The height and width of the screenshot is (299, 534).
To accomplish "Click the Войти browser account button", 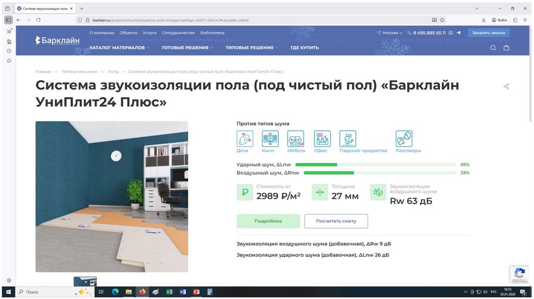I will [x=500, y=20].
